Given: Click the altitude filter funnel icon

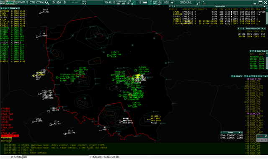Looking at the screenshot, I should point(173,3).
